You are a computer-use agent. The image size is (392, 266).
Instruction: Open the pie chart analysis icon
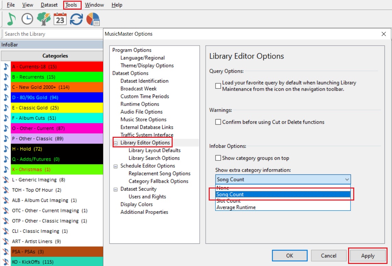(93, 19)
